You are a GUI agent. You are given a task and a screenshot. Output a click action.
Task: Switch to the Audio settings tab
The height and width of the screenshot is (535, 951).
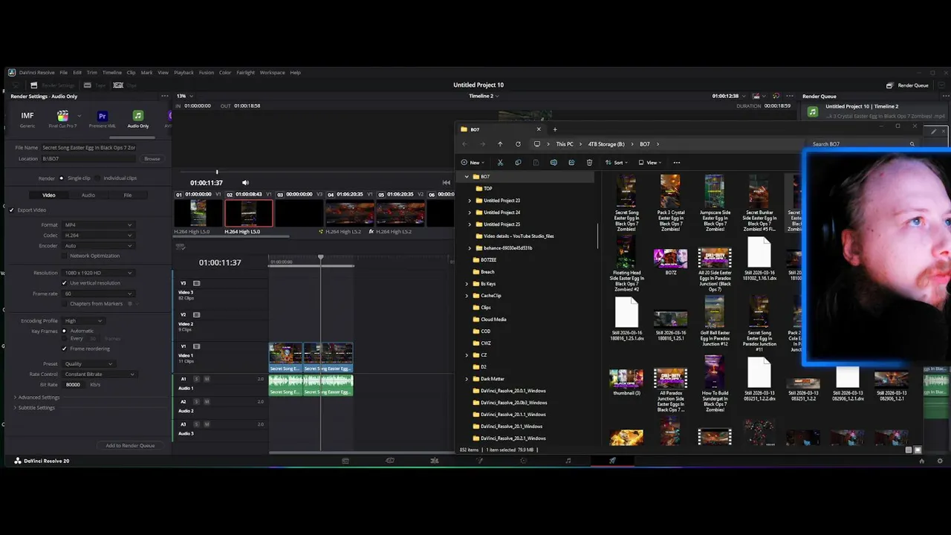tap(88, 195)
